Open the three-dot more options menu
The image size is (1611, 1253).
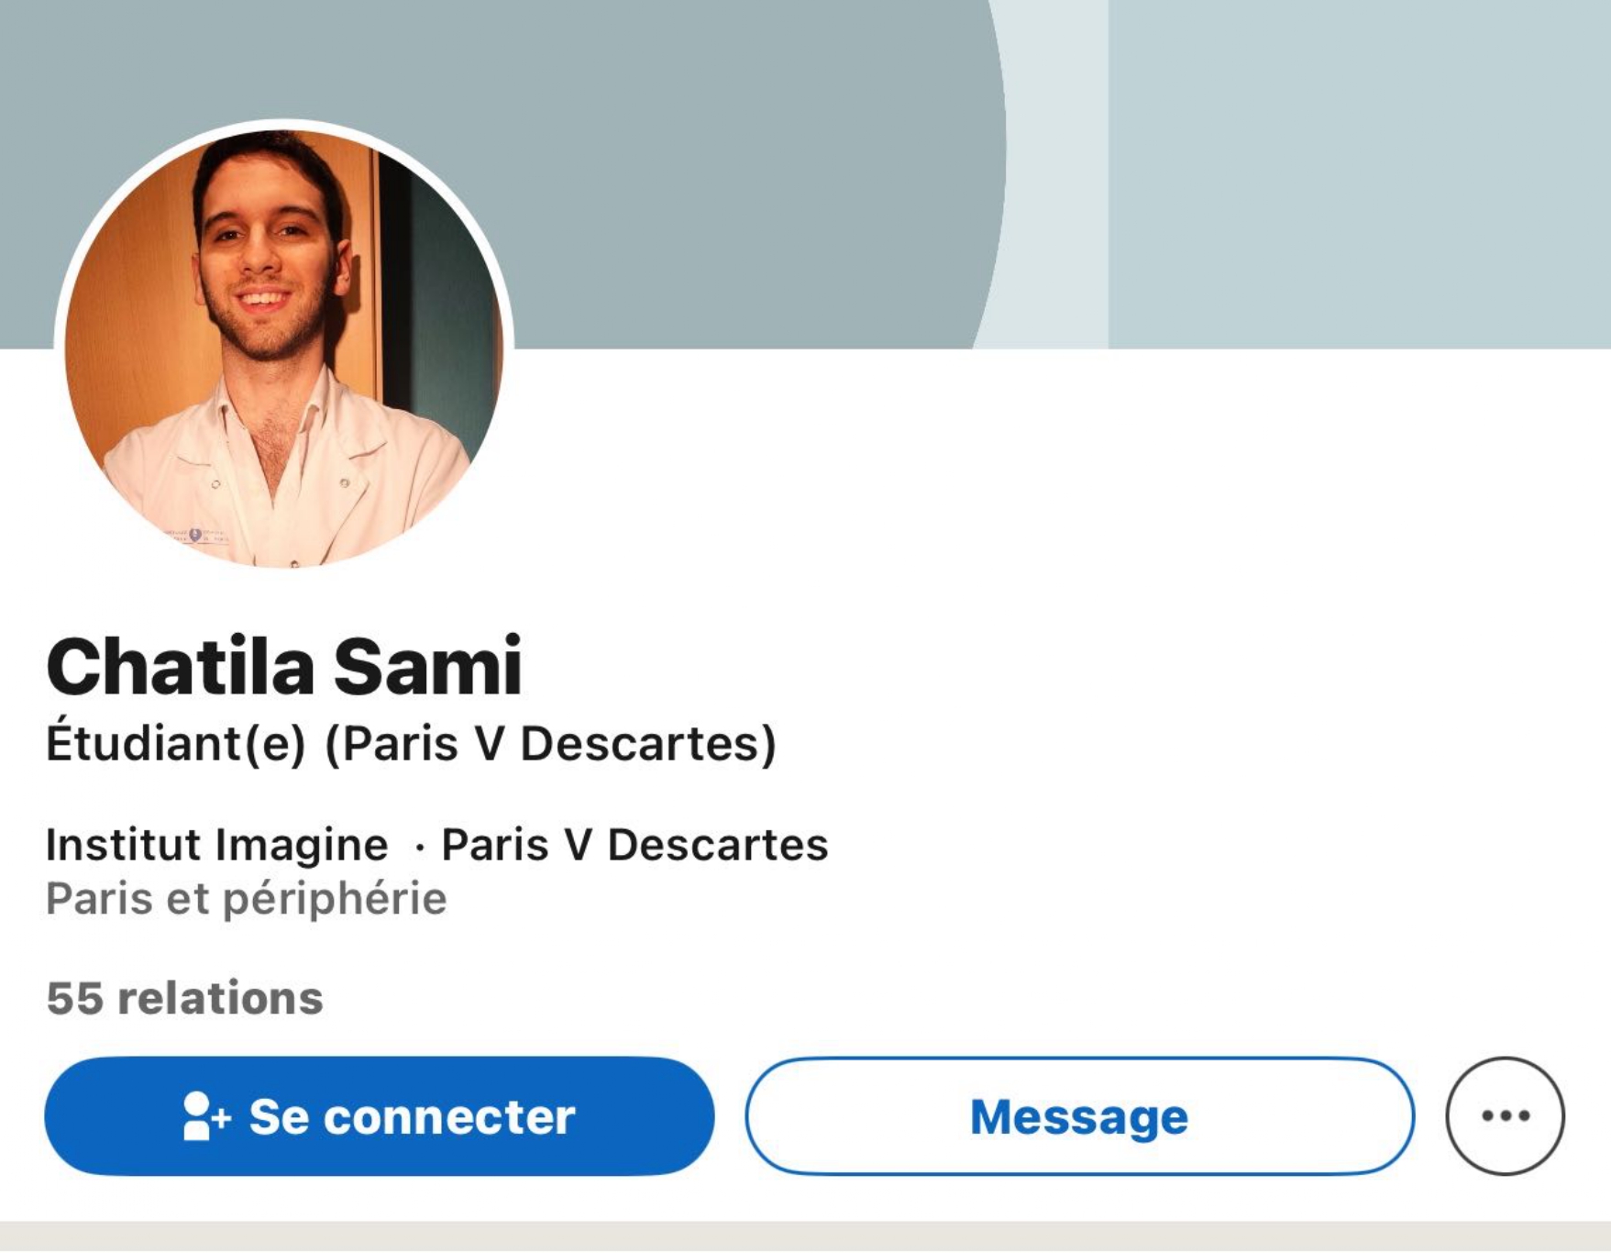coord(1504,1115)
